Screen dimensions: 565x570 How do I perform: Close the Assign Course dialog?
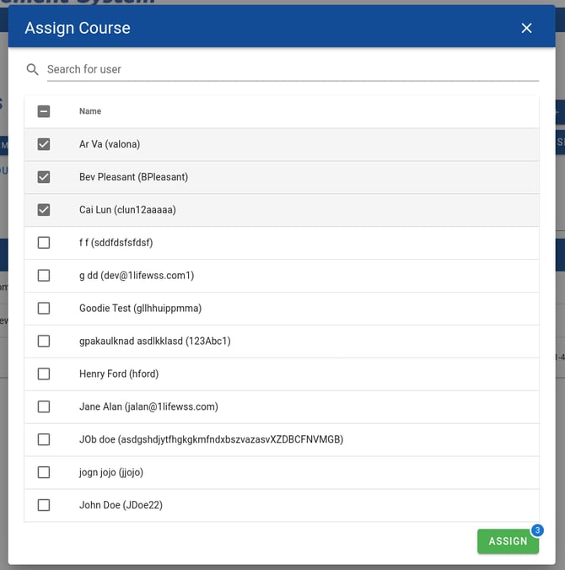click(526, 28)
